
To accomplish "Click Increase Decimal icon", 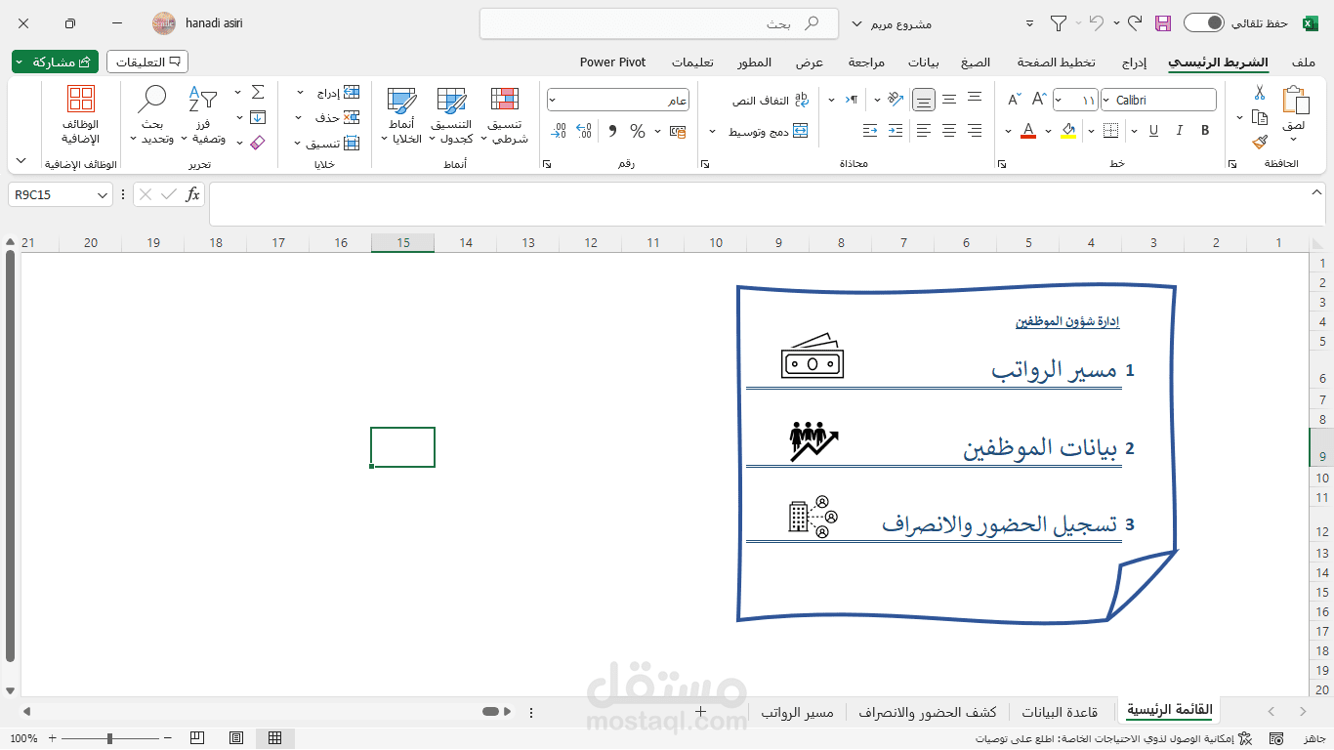I will (x=584, y=131).
